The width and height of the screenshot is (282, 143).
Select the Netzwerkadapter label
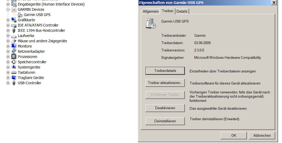click(31, 52)
